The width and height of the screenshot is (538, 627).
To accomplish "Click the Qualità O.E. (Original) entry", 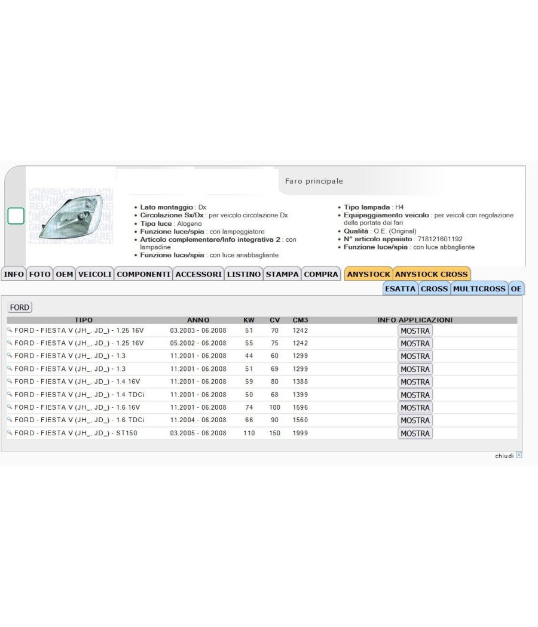I will (x=380, y=231).
